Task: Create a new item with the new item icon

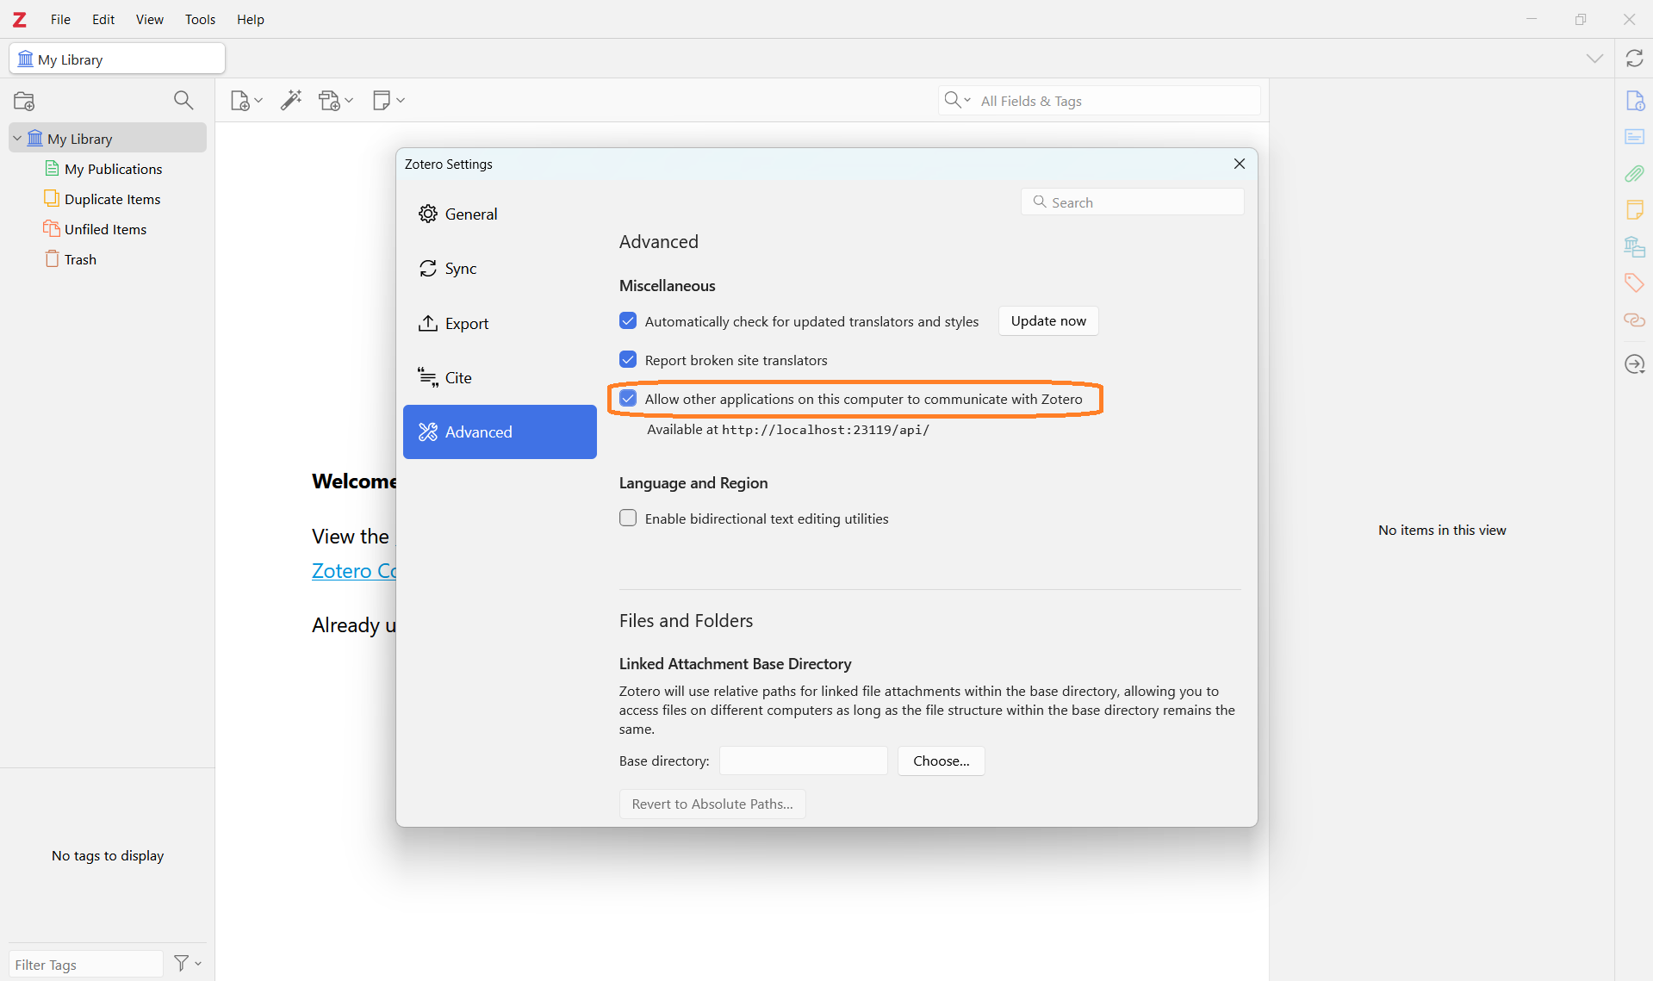Action: 242,100
